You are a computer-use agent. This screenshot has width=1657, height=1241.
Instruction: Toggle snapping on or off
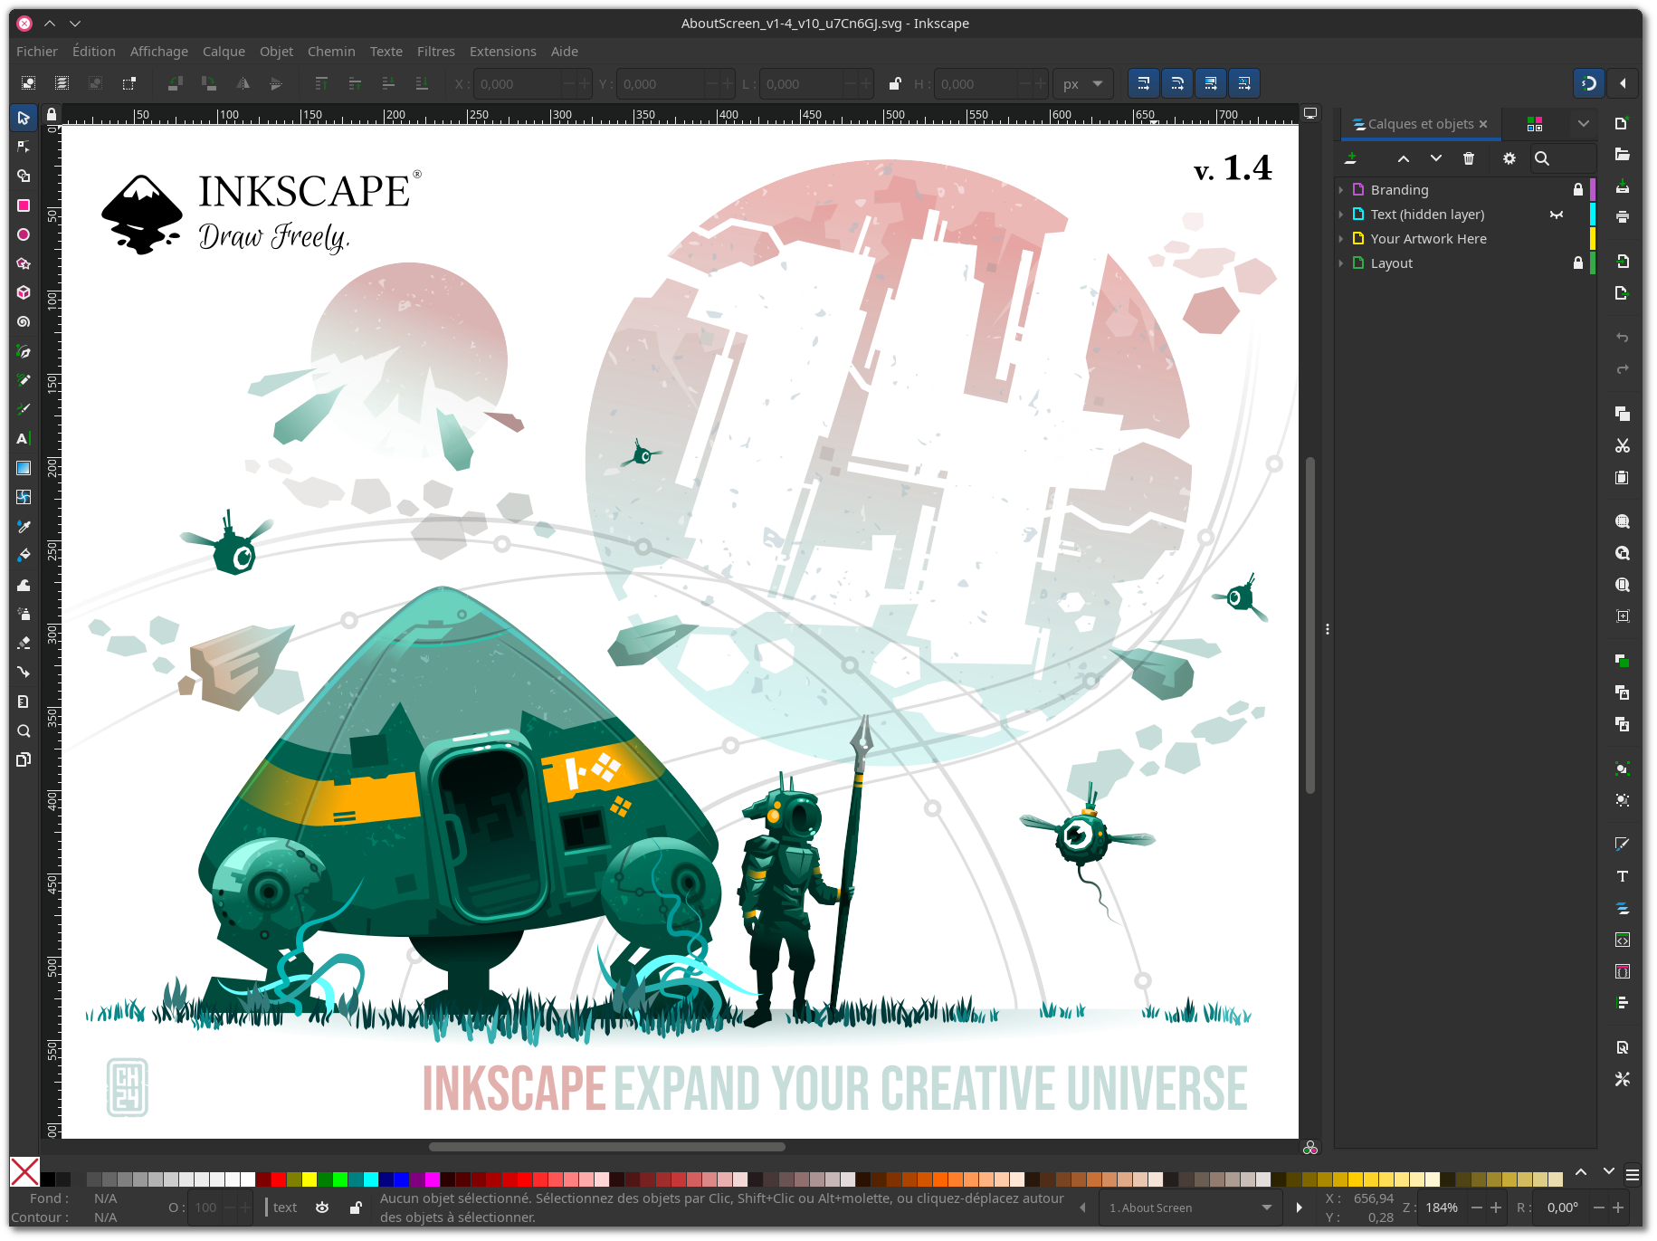coord(1589,83)
